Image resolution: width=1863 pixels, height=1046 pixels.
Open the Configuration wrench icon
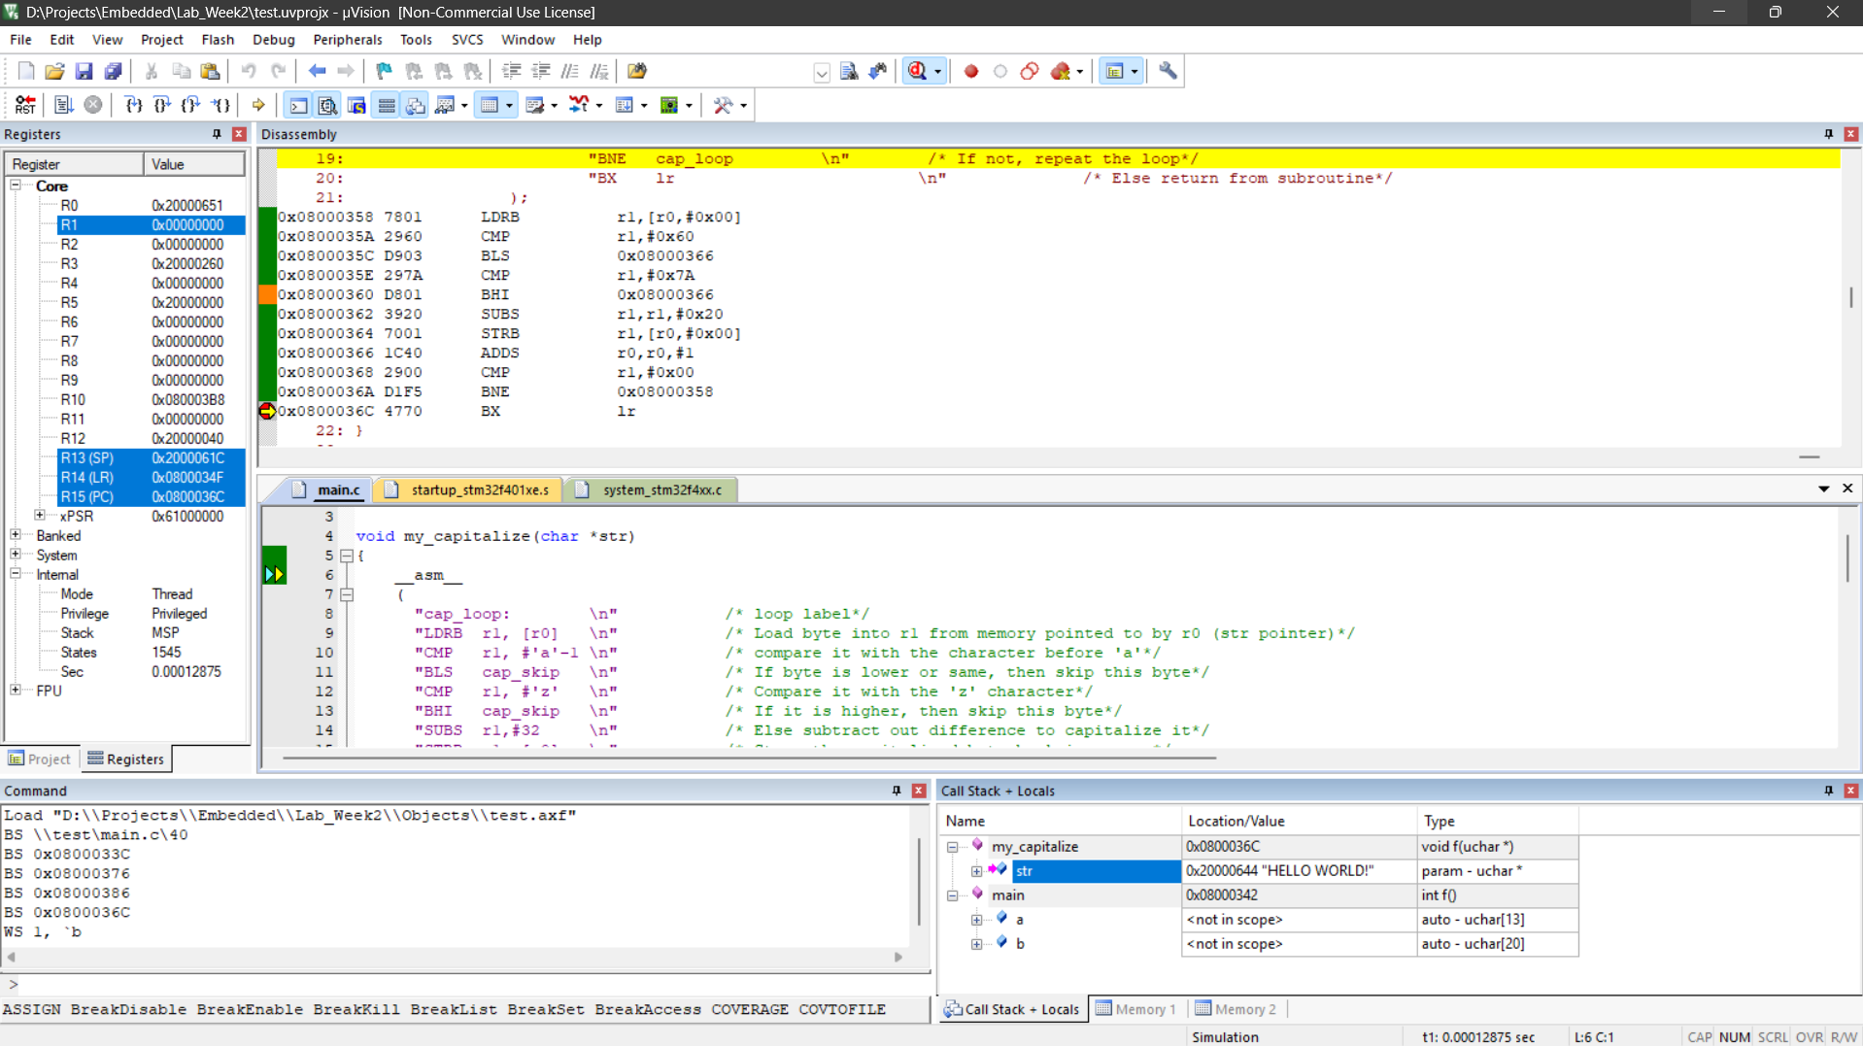click(x=1168, y=71)
